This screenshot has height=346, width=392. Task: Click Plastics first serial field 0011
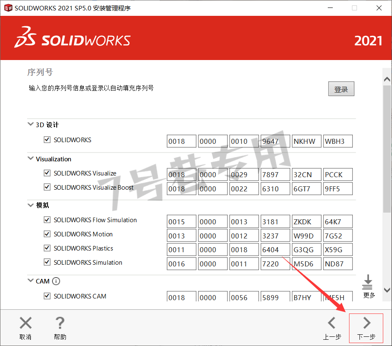point(181,250)
